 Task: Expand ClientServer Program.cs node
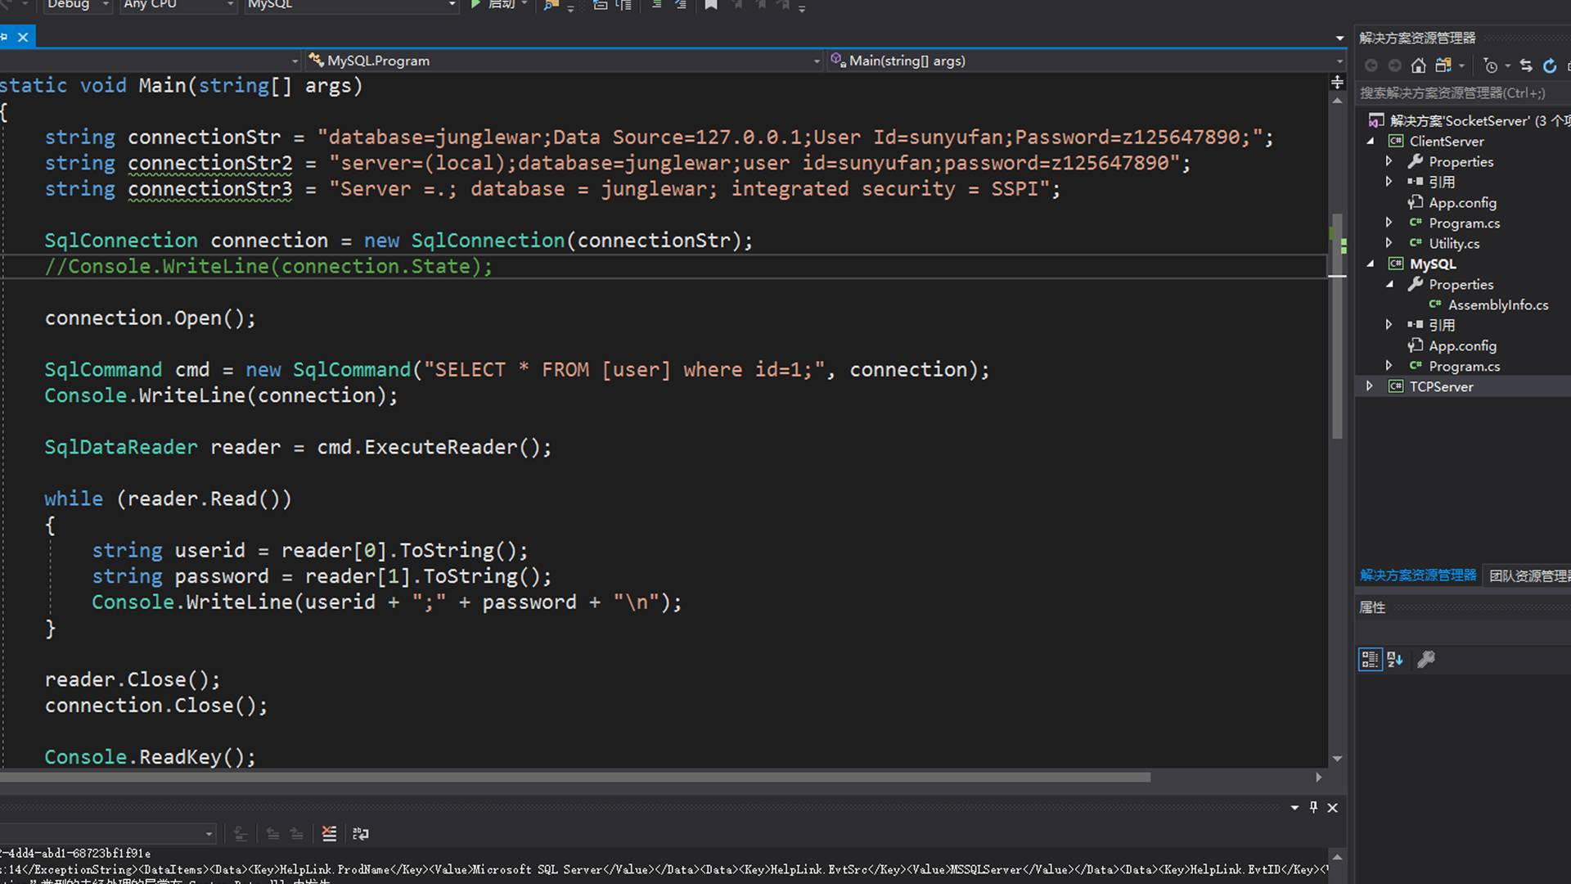[1389, 223]
